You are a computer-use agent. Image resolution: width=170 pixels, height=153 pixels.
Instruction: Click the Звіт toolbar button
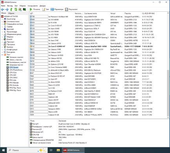click(x=46, y=9)
